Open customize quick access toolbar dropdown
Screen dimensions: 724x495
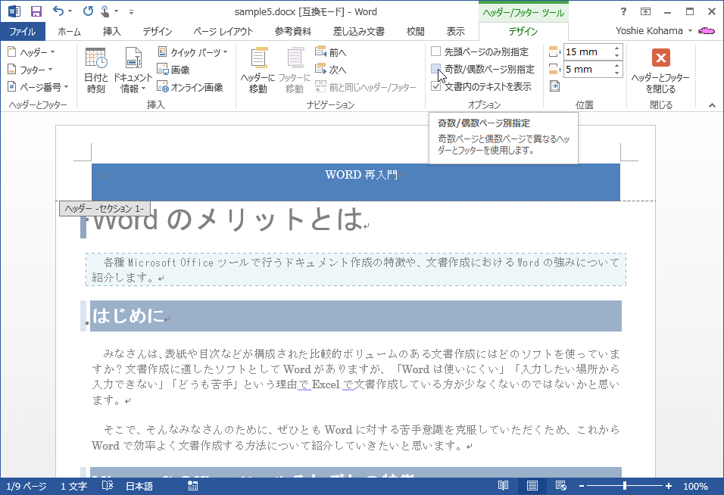pyautogui.click(x=131, y=12)
